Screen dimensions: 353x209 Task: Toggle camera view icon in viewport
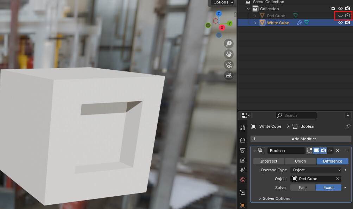229,65
